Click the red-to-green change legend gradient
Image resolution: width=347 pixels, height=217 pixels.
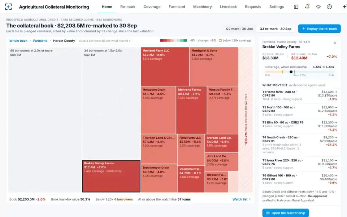(173, 41)
